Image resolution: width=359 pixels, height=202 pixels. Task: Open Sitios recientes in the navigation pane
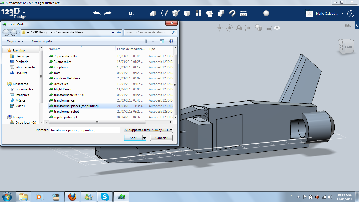tap(26, 67)
